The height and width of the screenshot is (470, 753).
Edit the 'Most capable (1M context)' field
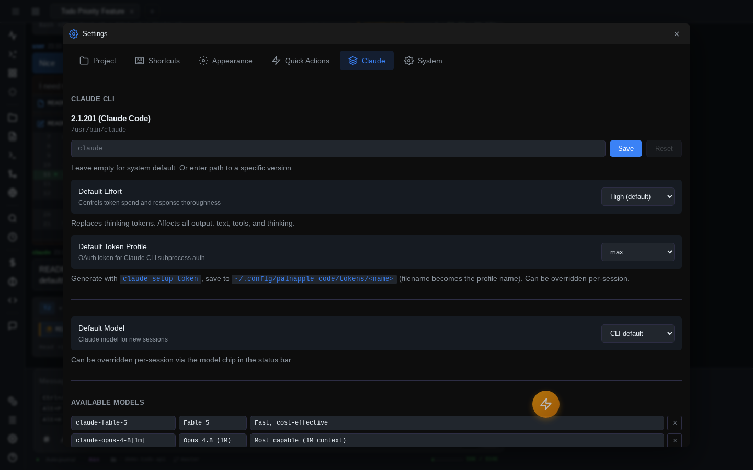(x=457, y=440)
